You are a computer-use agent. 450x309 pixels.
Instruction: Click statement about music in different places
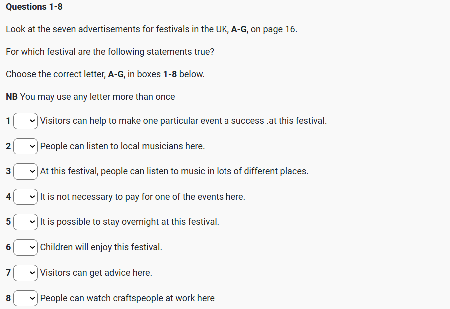tap(174, 171)
